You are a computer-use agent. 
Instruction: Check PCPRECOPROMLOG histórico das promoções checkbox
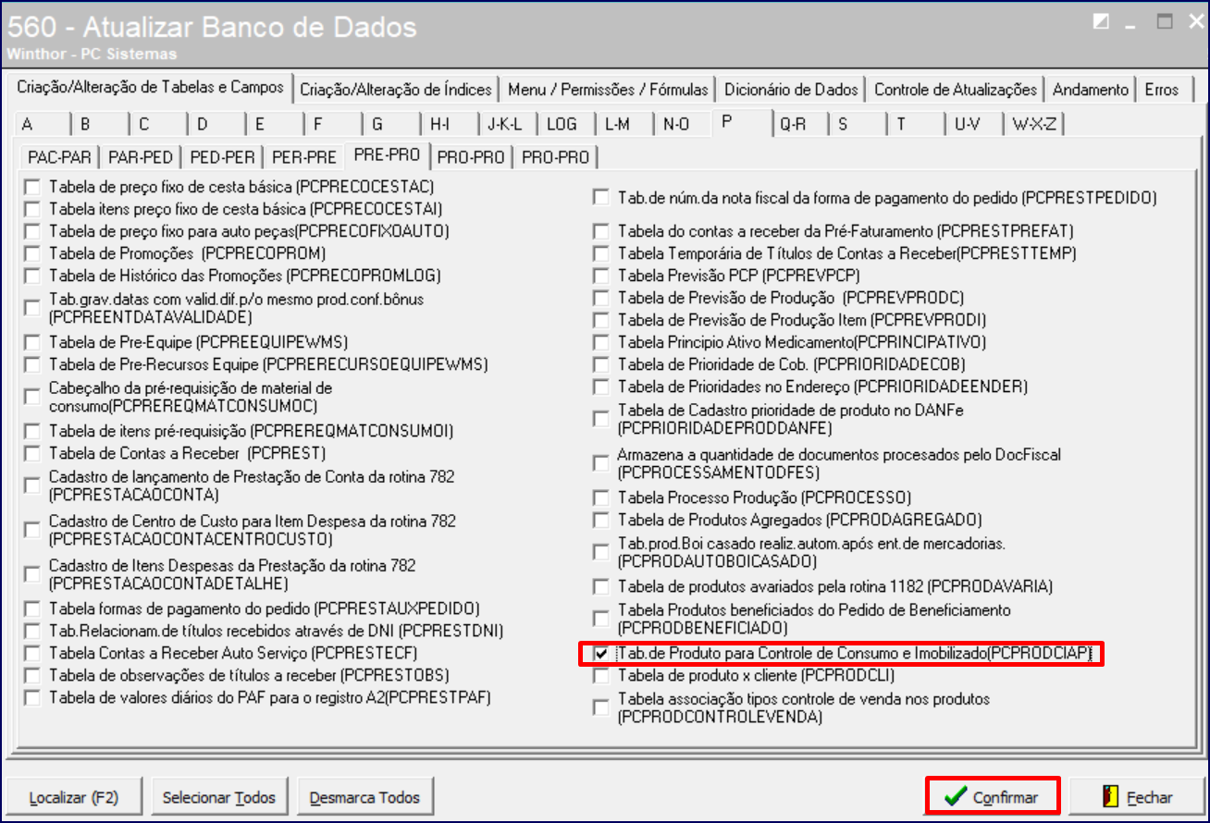click(33, 276)
